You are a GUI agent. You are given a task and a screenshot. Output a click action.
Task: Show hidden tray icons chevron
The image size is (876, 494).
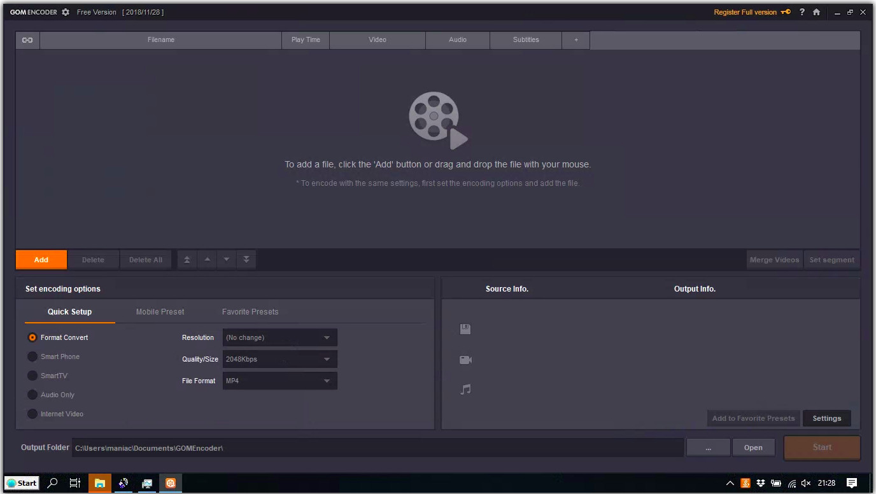pyautogui.click(x=730, y=483)
